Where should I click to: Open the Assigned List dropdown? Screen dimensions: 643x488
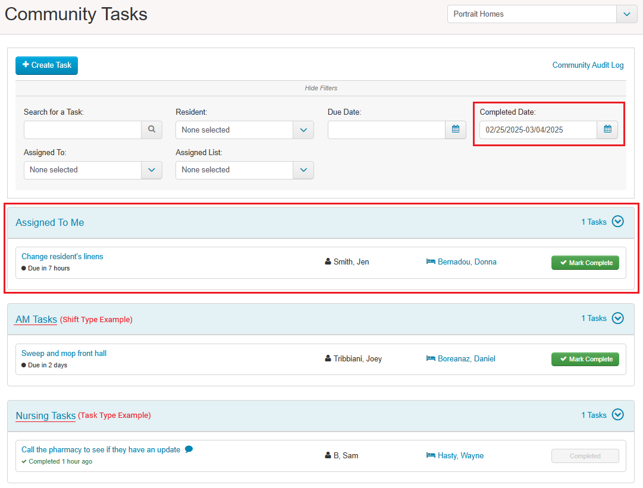click(303, 170)
